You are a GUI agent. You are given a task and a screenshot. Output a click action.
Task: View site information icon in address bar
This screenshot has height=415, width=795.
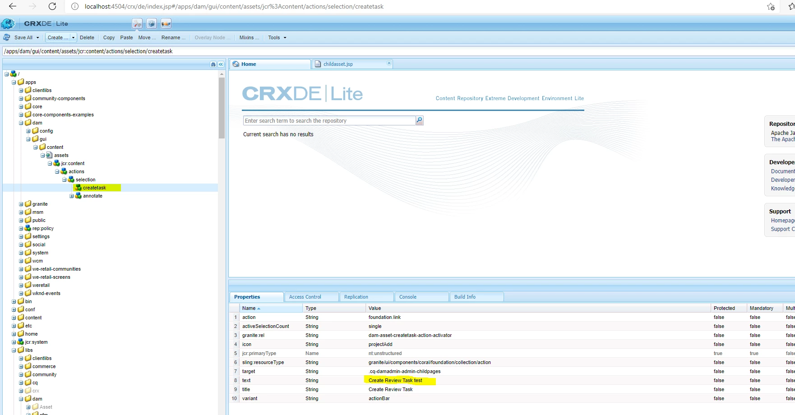(x=75, y=6)
